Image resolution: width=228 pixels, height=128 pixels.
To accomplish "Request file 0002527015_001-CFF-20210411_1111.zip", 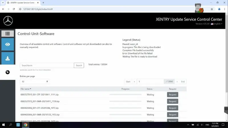I will [x=172, y=95].
